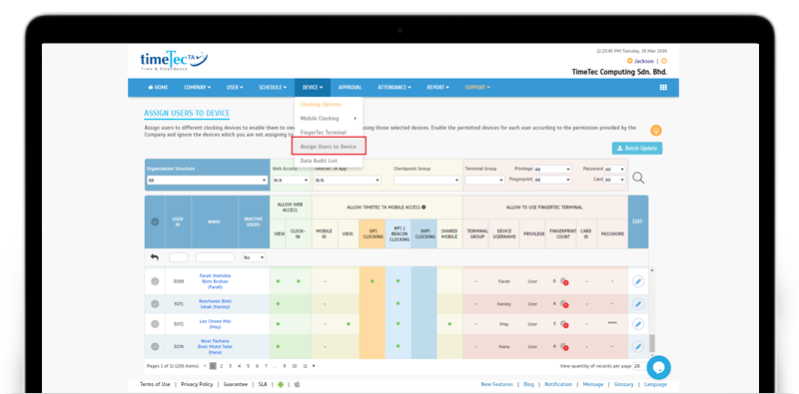Open Terminal Group dropdown

484,181
